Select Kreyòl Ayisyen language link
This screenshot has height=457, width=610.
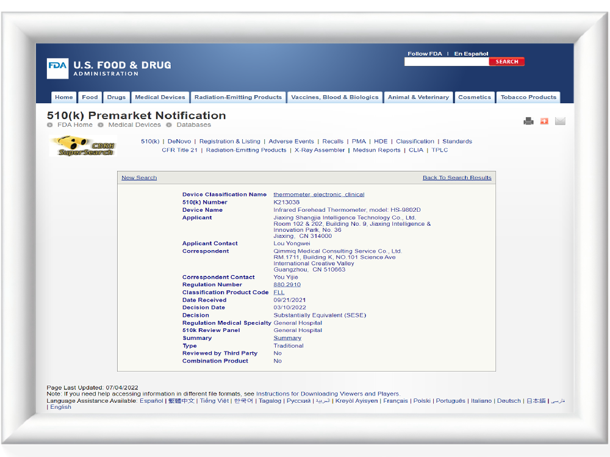click(x=357, y=401)
